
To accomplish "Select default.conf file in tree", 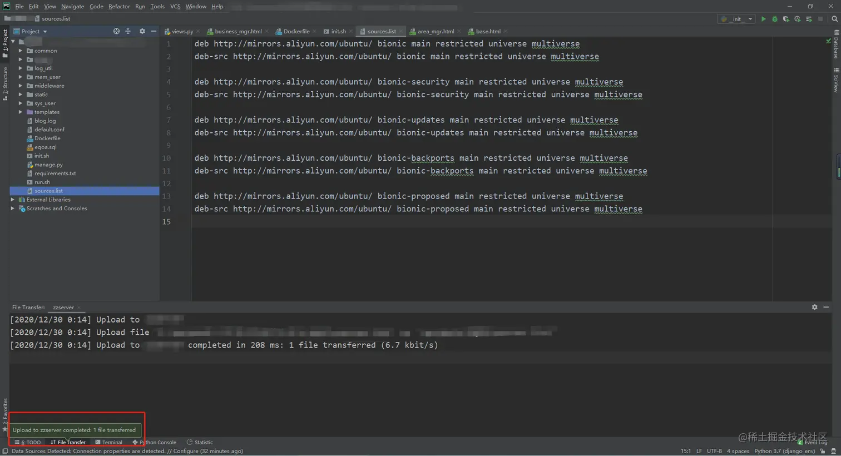I will 49,130.
